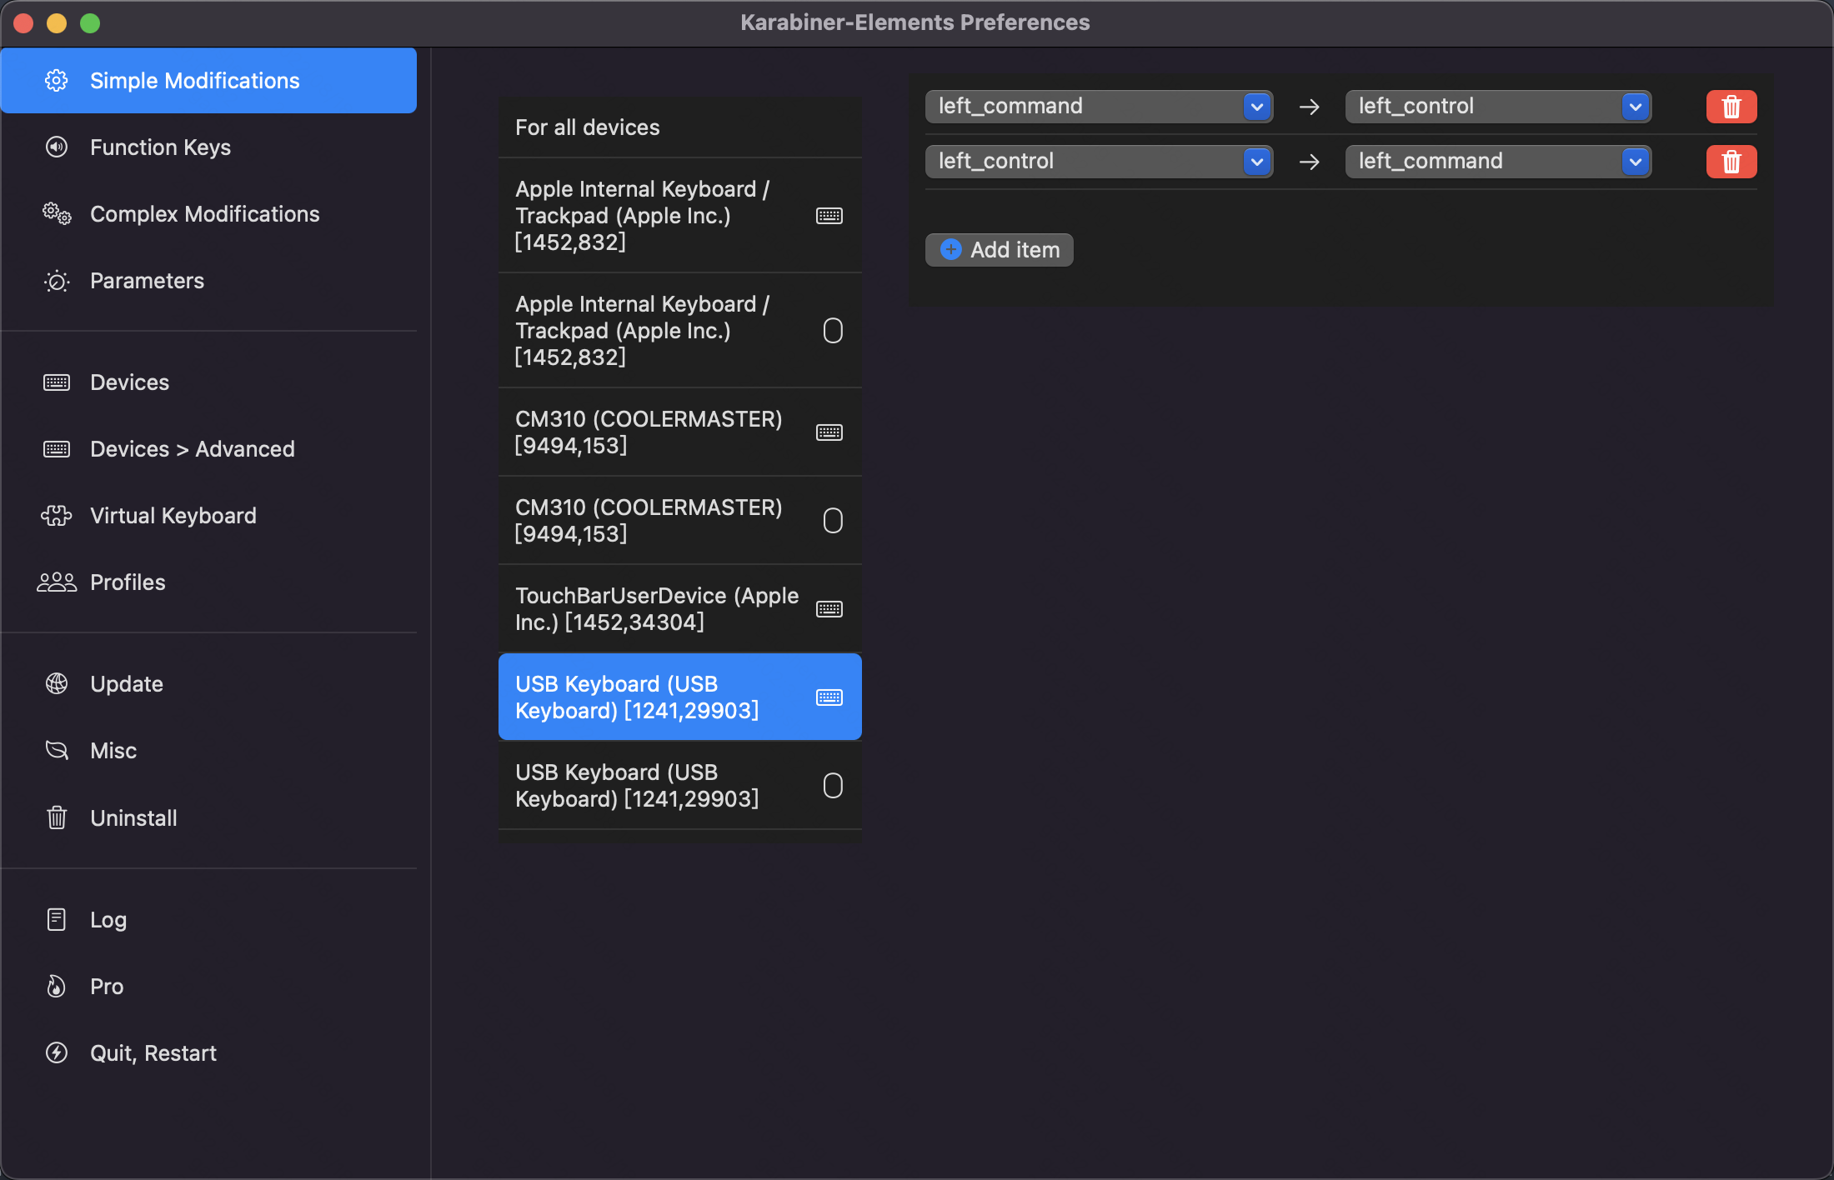Click the Parameters sun icon
This screenshot has height=1180, width=1834.
[x=57, y=281]
